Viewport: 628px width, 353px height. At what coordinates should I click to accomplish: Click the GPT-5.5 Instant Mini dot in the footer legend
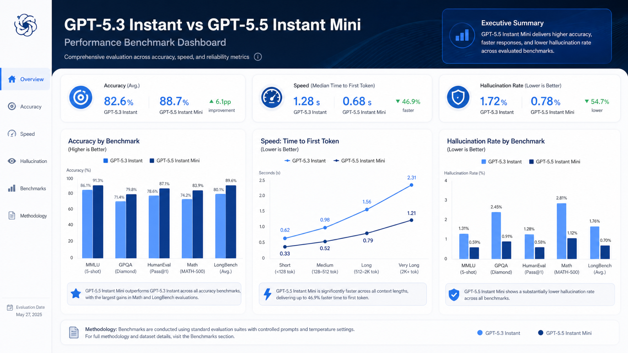click(541, 333)
